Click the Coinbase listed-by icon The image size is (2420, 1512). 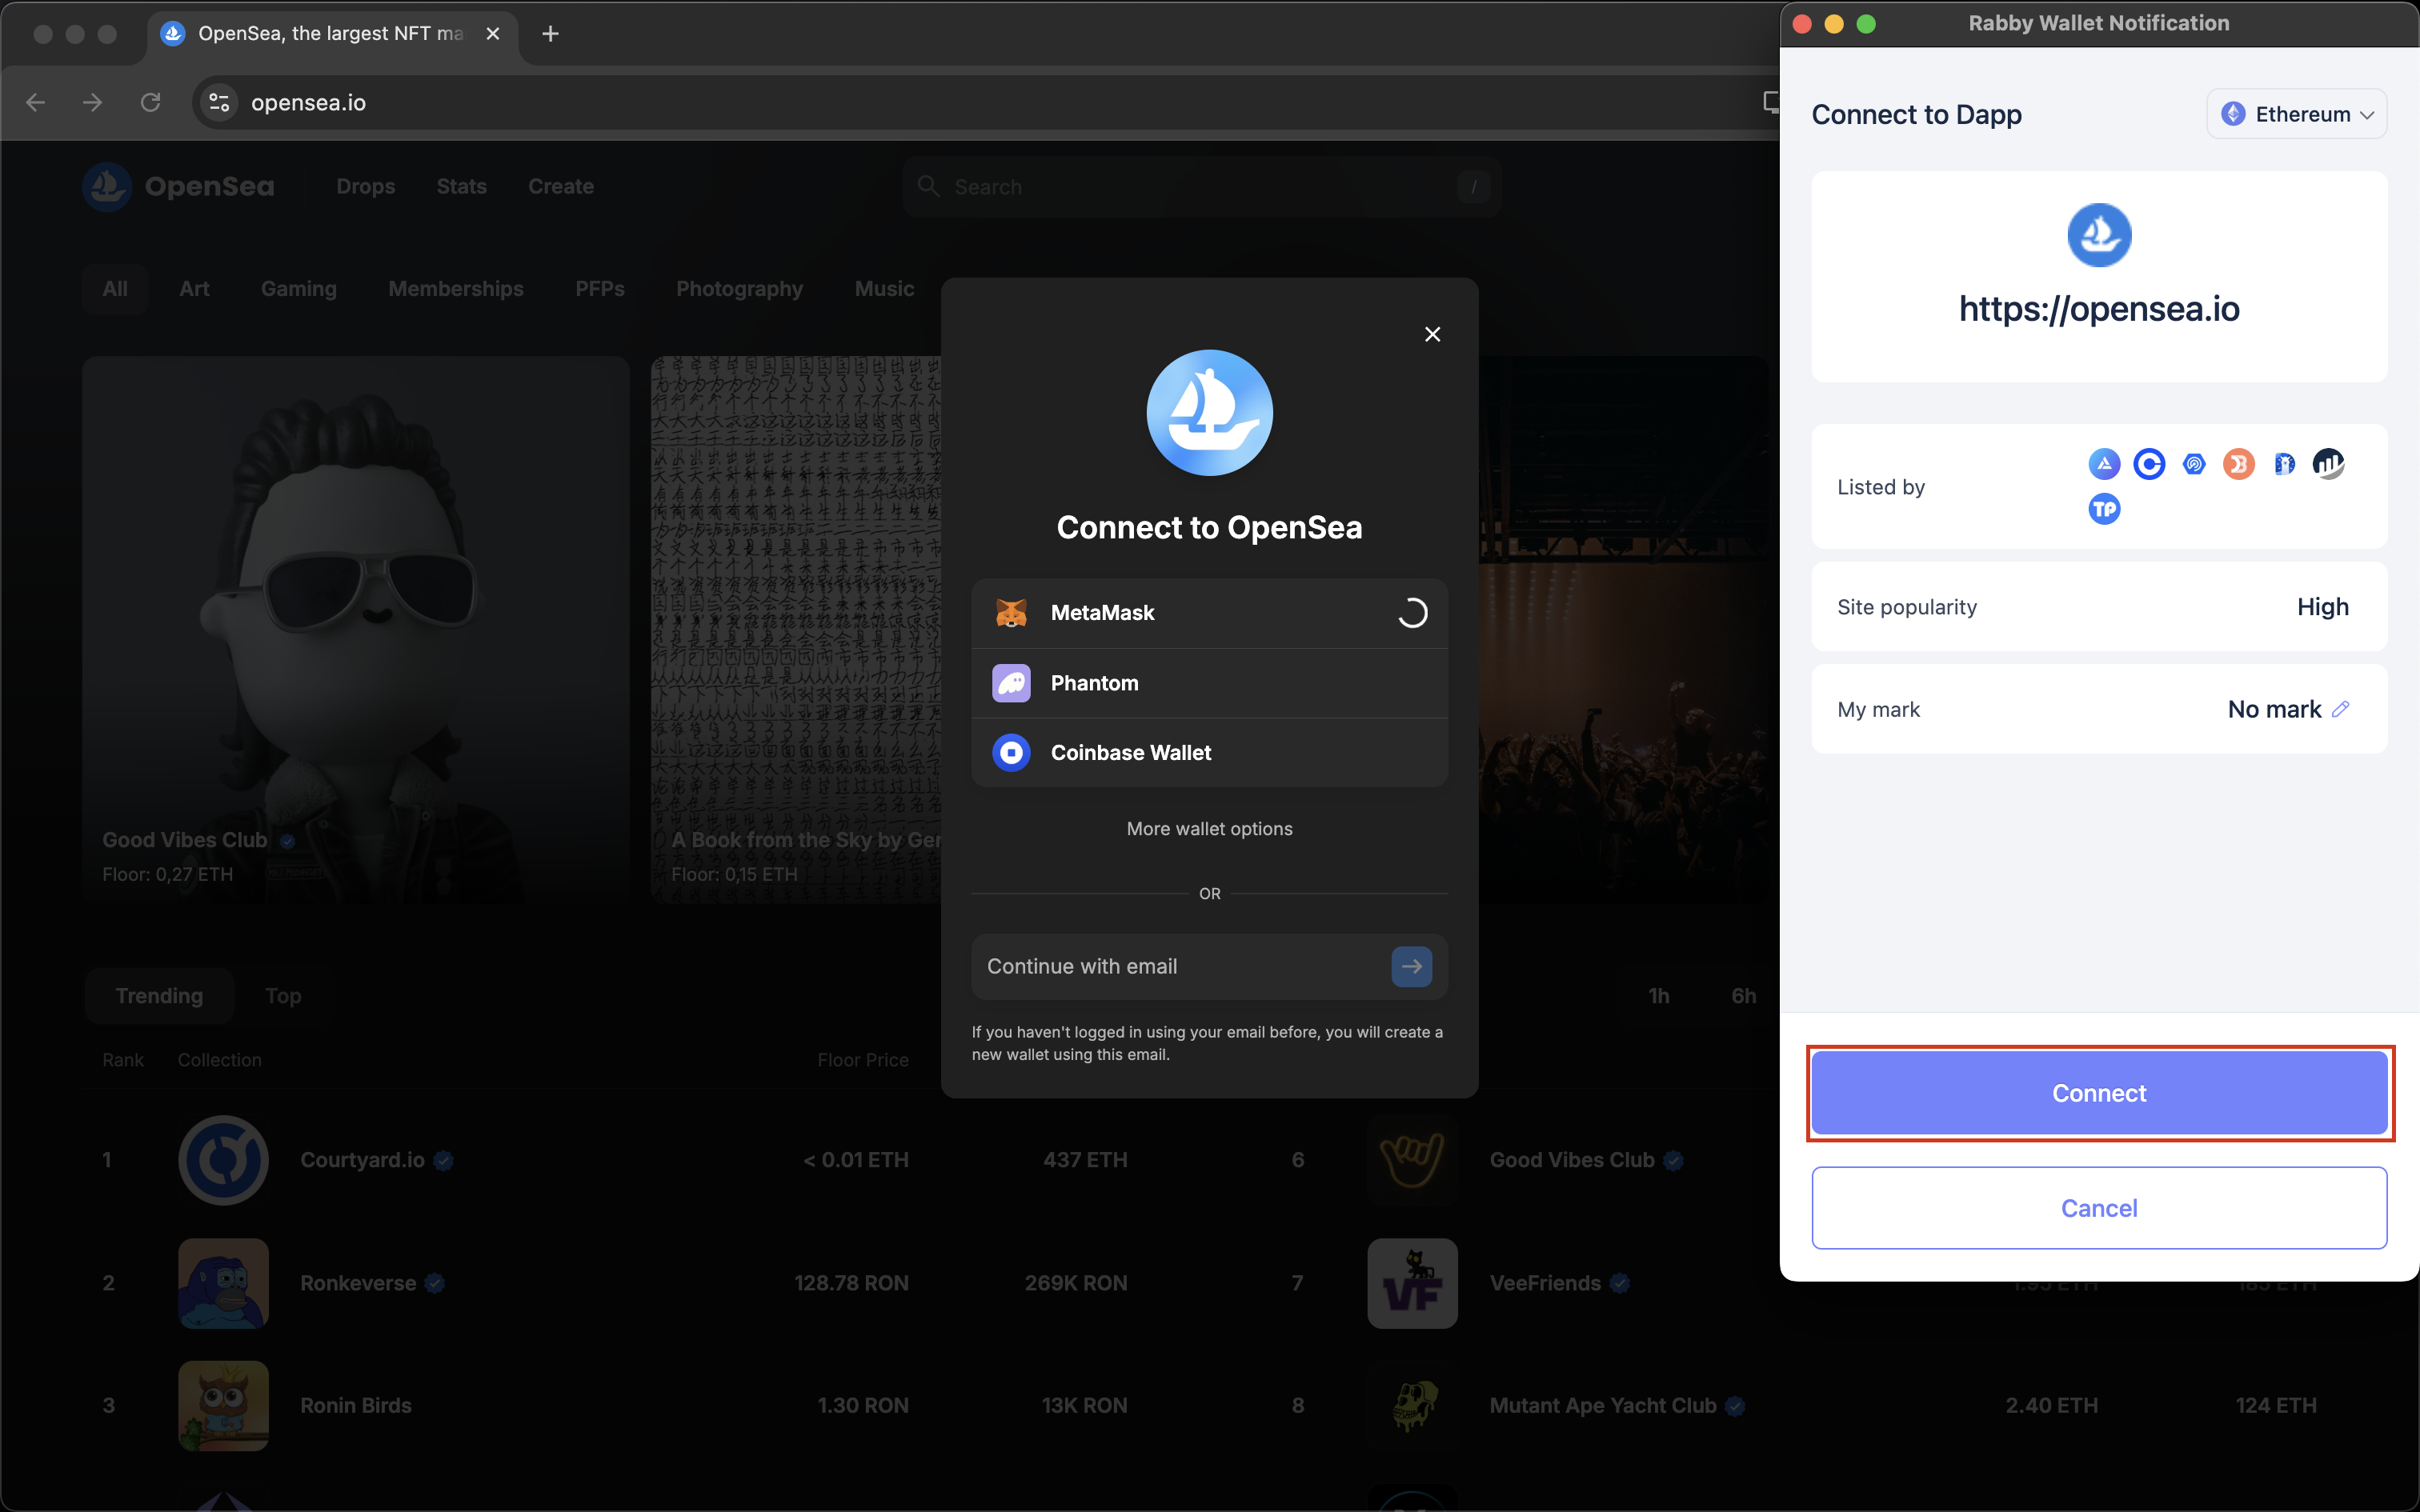pos(2149,464)
